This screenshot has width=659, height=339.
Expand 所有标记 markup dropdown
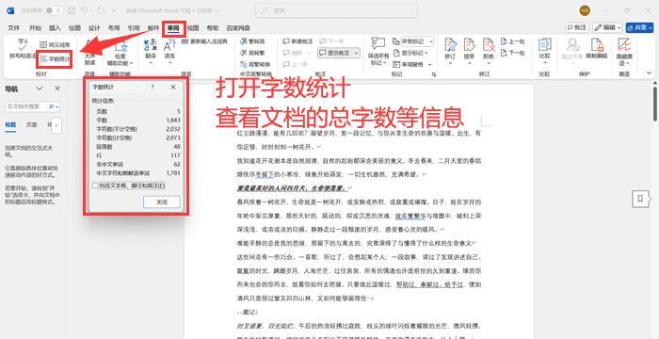click(x=431, y=41)
